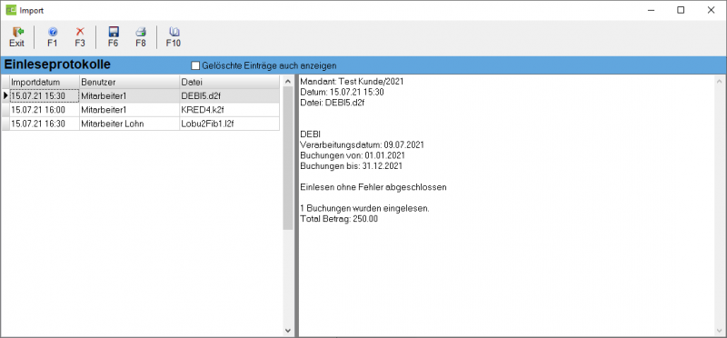Click the Lobu2Fib1.l2f file cell
This screenshot has height=338, width=727.
tap(230, 124)
